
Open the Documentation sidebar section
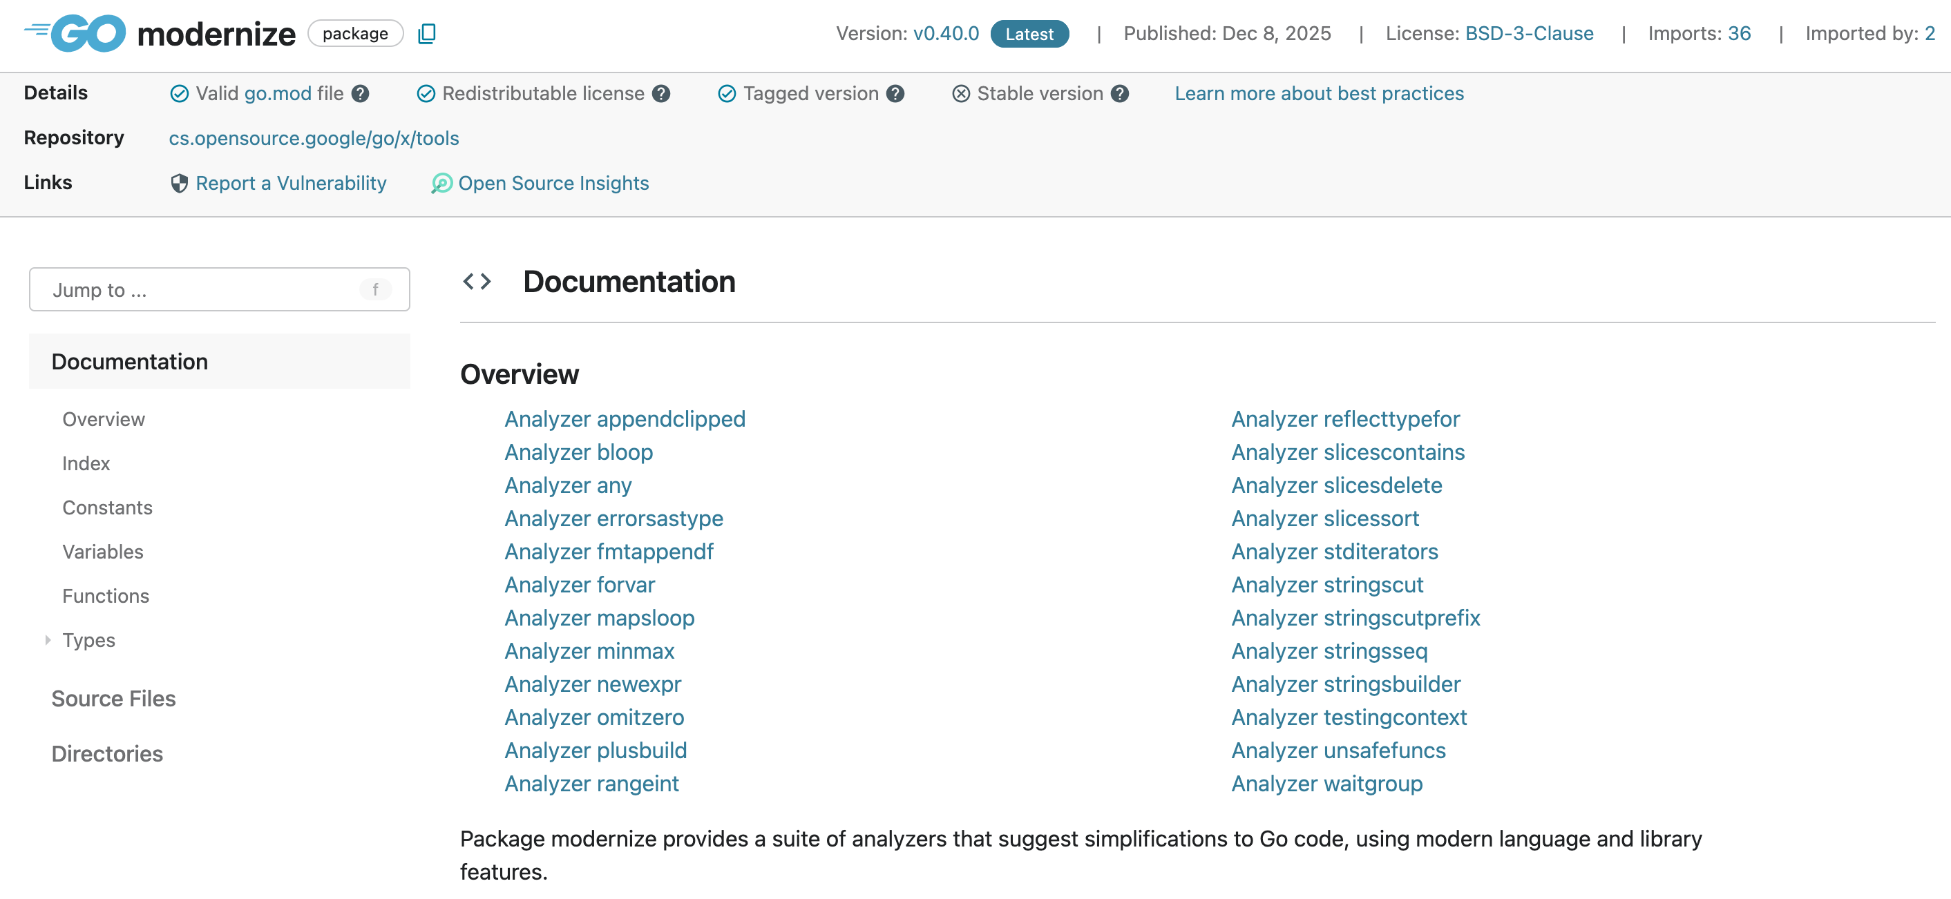click(x=220, y=361)
